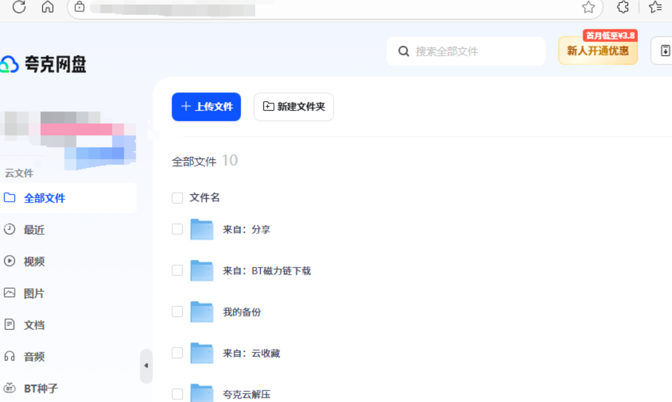Open the browser extensions puzzle icon
672x402 pixels.
[x=623, y=7]
